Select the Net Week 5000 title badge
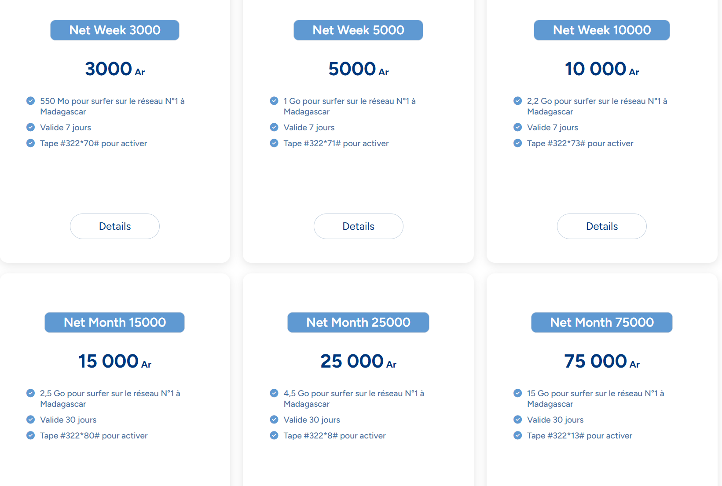This screenshot has width=722, height=486. [x=358, y=30]
